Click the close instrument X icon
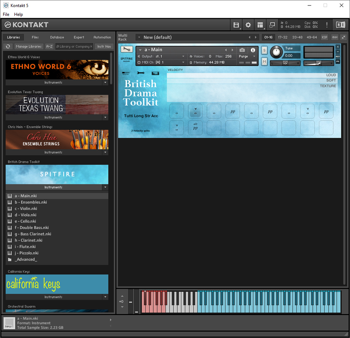Image resolution: width=350 pixels, height=338 pixels. pos(338,47)
